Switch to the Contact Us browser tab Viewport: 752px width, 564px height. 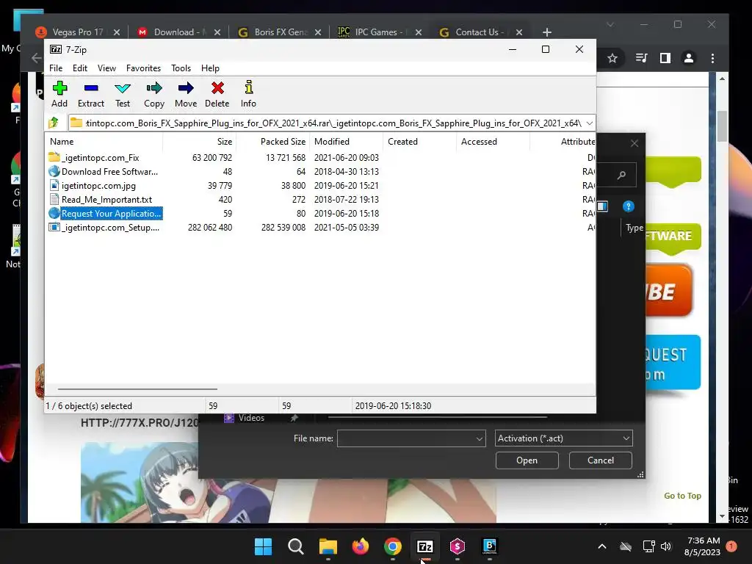481,32
